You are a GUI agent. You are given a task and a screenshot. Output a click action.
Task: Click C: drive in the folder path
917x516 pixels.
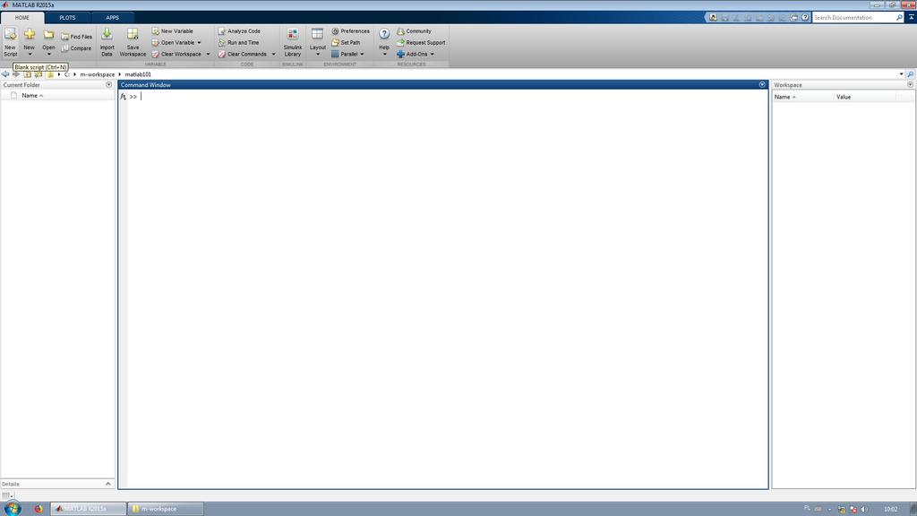(66, 74)
